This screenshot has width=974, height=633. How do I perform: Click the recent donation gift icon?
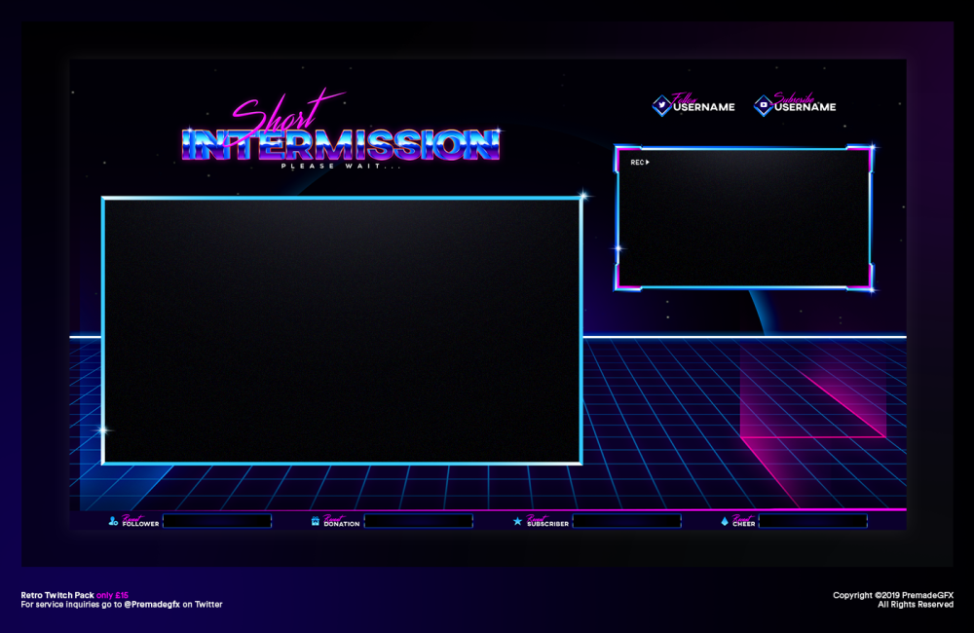(315, 522)
